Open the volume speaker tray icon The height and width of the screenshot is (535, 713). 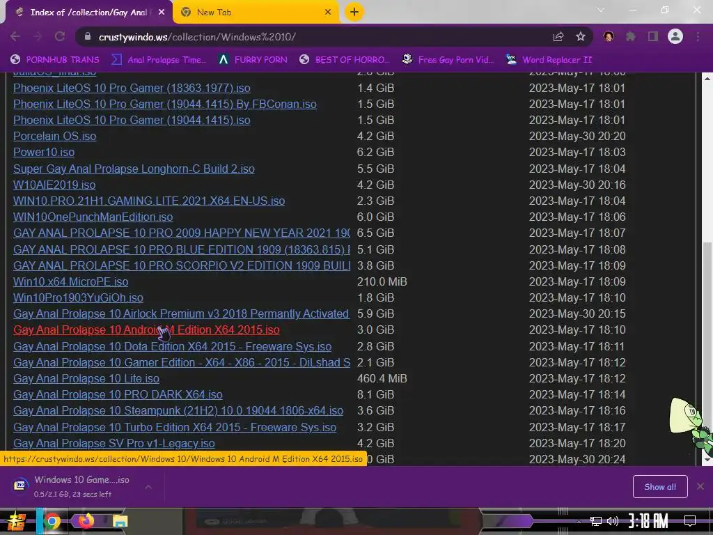[613, 521]
